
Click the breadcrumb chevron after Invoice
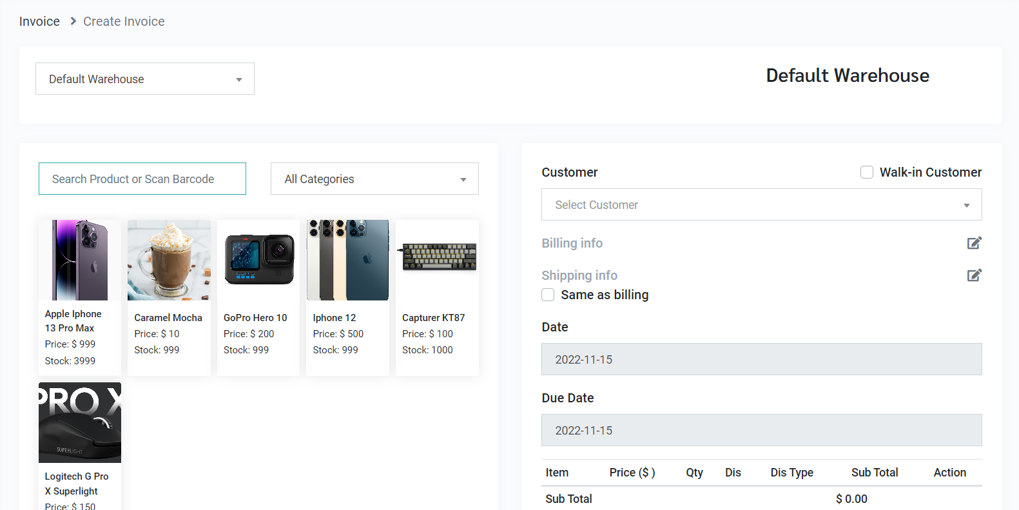(x=73, y=21)
